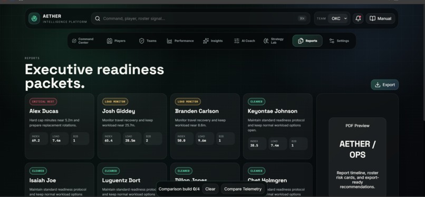Click the AETHER / OPS preview title
This screenshot has height=197, width=425.
click(x=357, y=150)
